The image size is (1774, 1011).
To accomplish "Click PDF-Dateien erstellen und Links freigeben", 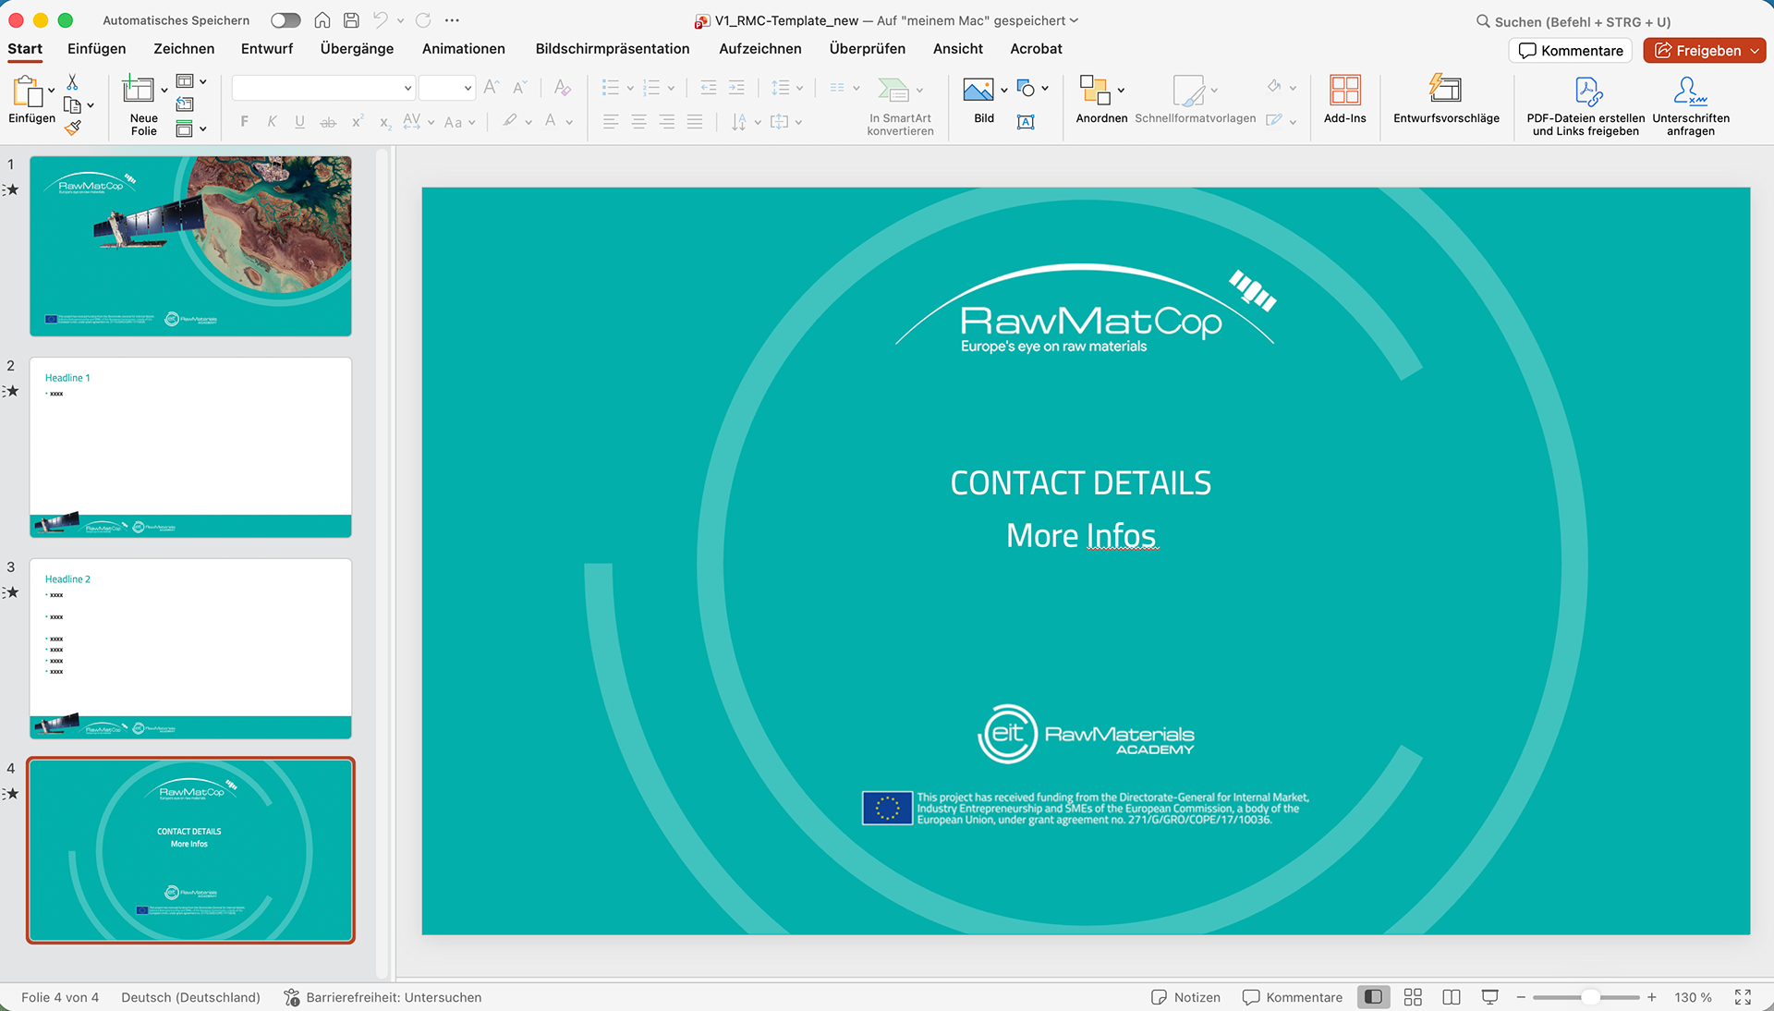I will pos(1586,106).
